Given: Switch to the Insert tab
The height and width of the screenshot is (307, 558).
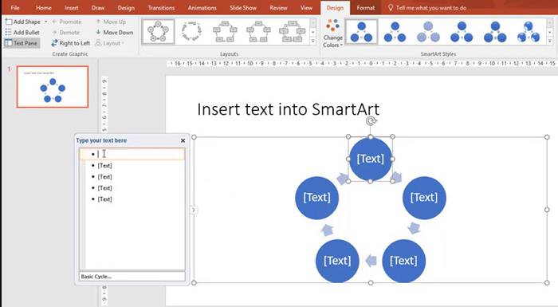Looking at the screenshot, I should (71, 7).
